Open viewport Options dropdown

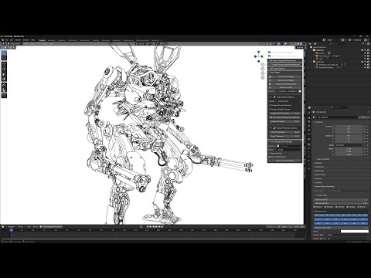(x=300, y=47)
